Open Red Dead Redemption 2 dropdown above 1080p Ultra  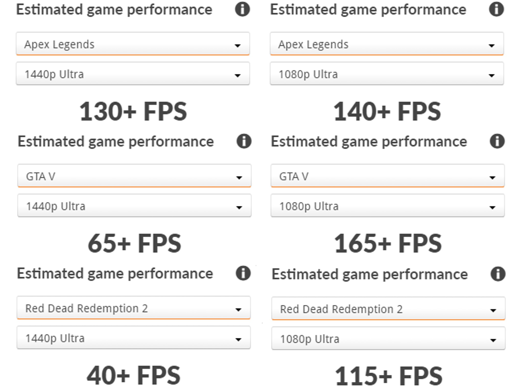tap(388, 309)
